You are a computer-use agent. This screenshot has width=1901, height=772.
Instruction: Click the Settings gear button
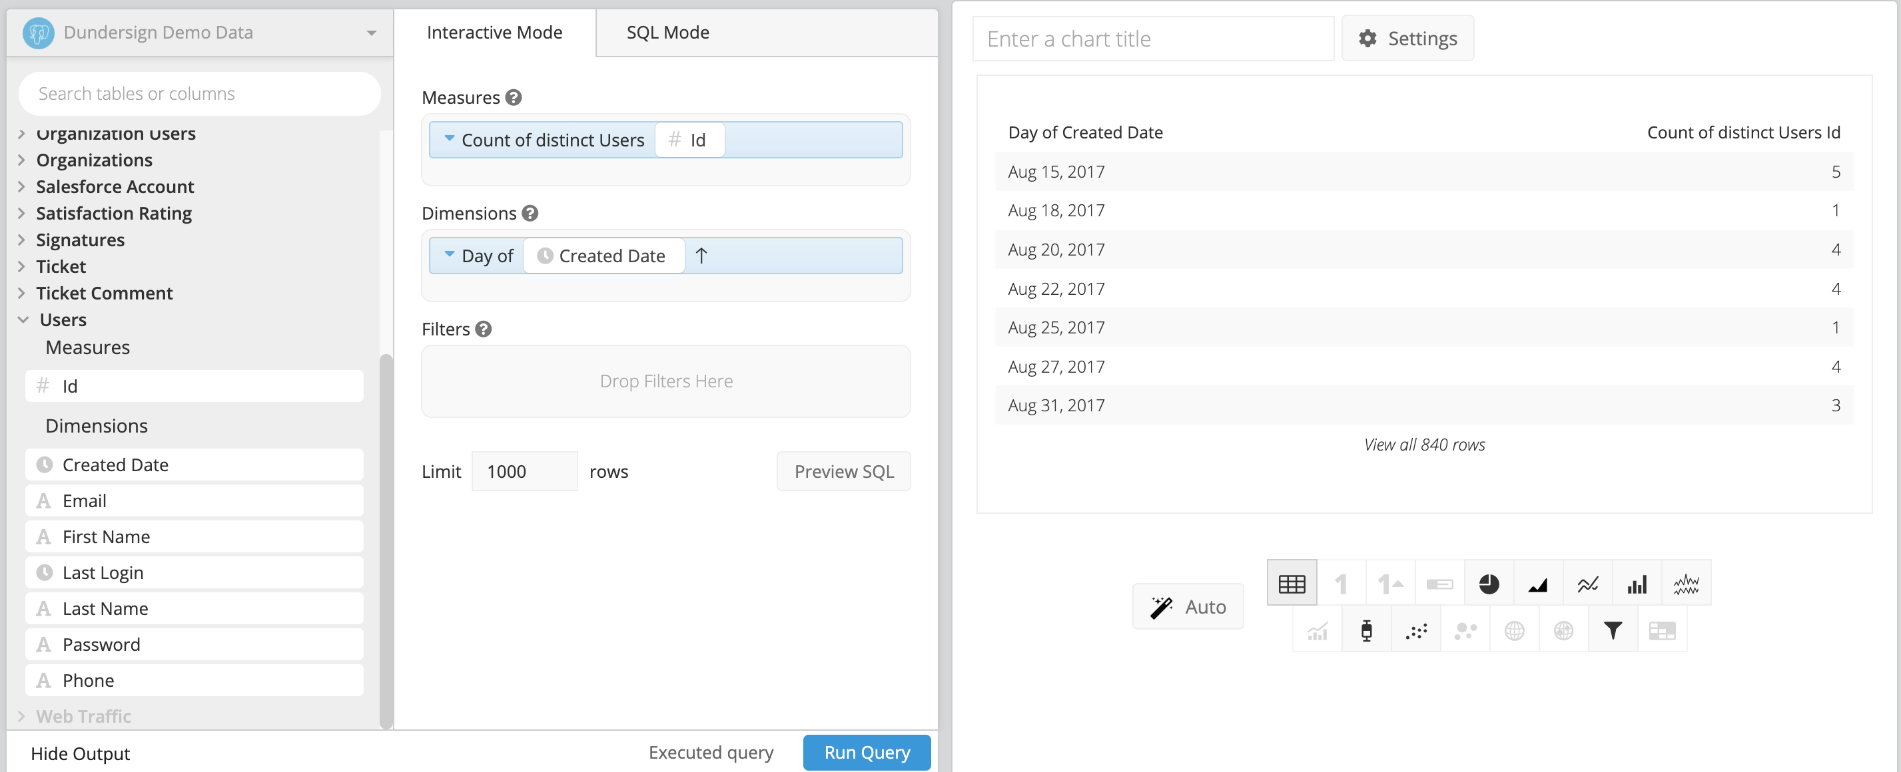[1408, 39]
